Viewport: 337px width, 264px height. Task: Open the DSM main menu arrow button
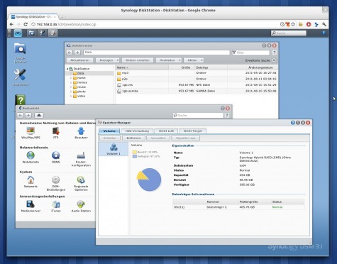(18, 33)
